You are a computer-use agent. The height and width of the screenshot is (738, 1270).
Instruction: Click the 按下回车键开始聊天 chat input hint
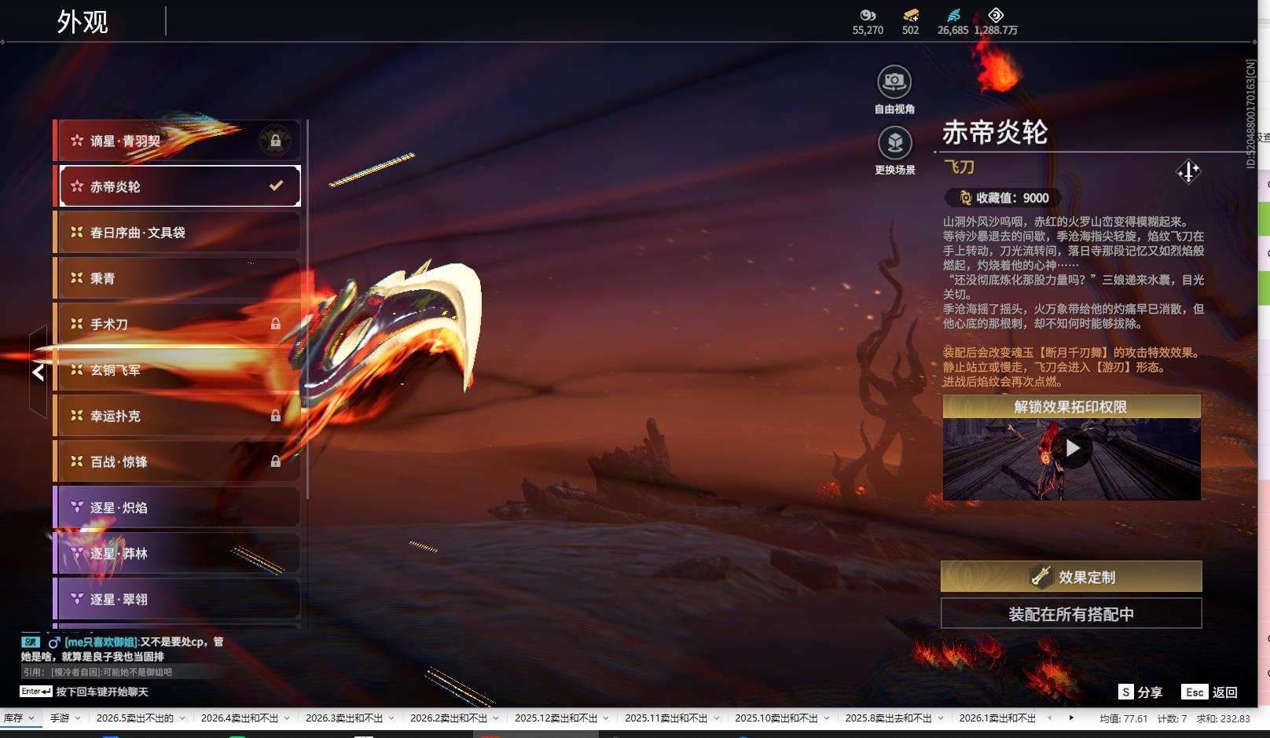coord(102,692)
